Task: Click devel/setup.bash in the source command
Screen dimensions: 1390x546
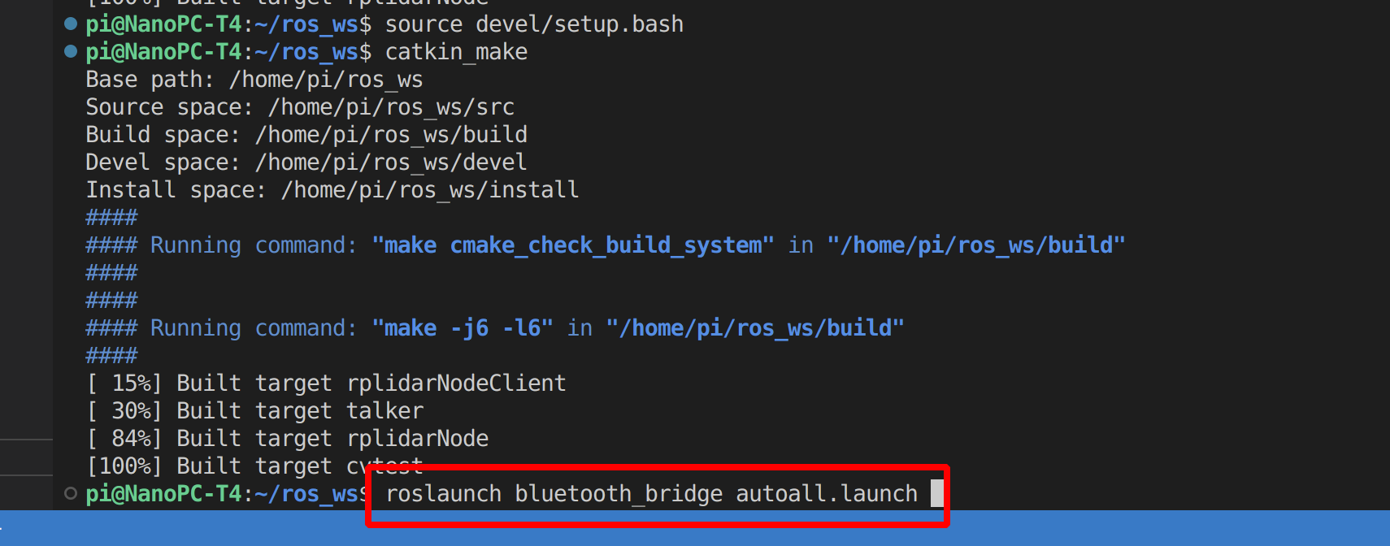Action: coord(579,24)
